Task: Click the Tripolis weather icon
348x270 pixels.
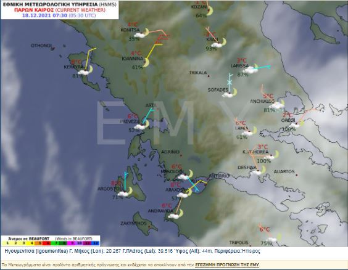Action: pyautogui.click(x=274, y=238)
